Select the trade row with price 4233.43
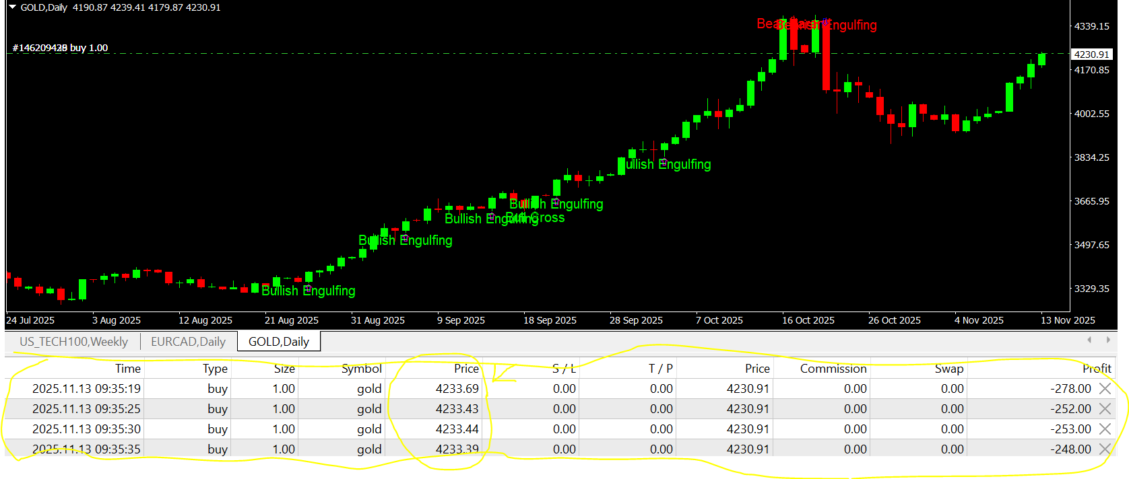 coord(559,408)
